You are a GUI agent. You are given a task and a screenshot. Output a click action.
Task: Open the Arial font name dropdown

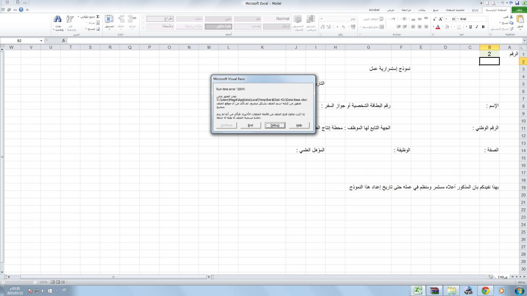pyautogui.click(x=458, y=19)
